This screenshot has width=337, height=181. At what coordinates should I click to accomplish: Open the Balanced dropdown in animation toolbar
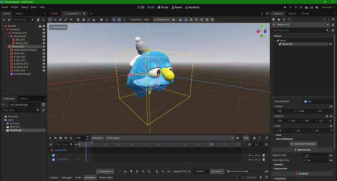105,171
